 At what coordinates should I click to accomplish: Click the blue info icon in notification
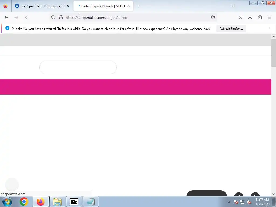[7, 28]
